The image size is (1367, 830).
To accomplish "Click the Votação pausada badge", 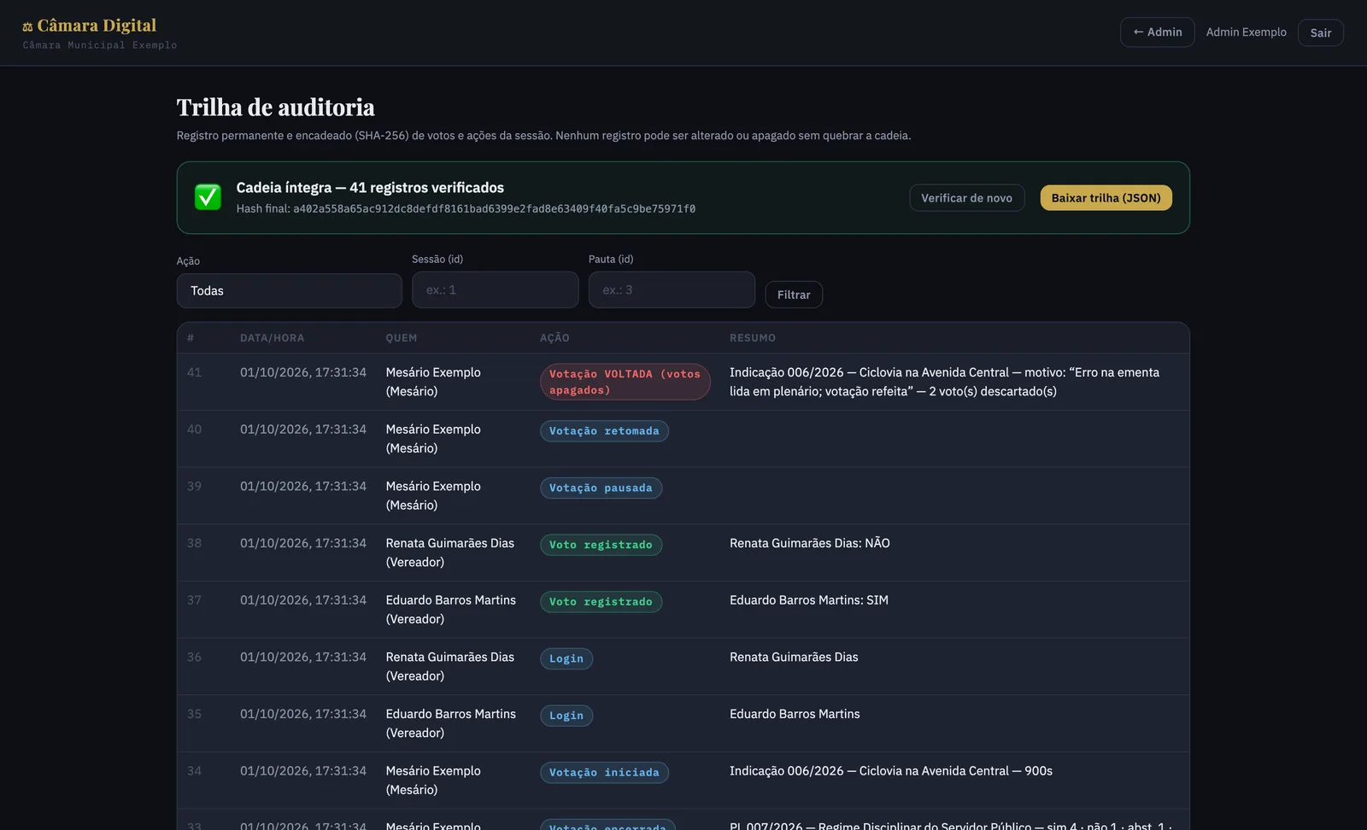I will (601, 488).
